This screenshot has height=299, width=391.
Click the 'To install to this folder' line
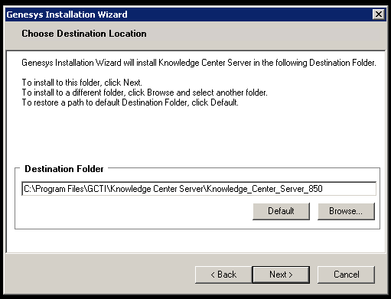tap(82, 83)
